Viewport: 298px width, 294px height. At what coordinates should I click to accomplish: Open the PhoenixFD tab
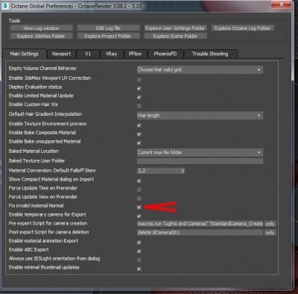(165, 54)
